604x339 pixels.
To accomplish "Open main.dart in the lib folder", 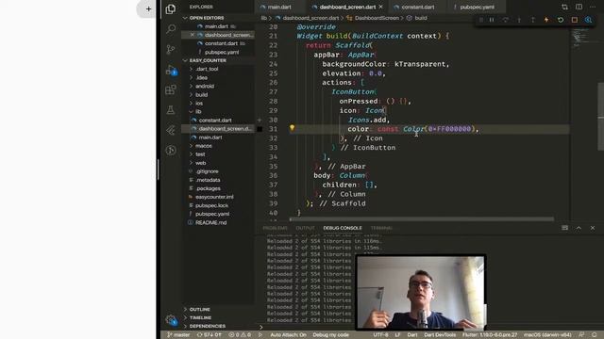I will tap(210, 137).
